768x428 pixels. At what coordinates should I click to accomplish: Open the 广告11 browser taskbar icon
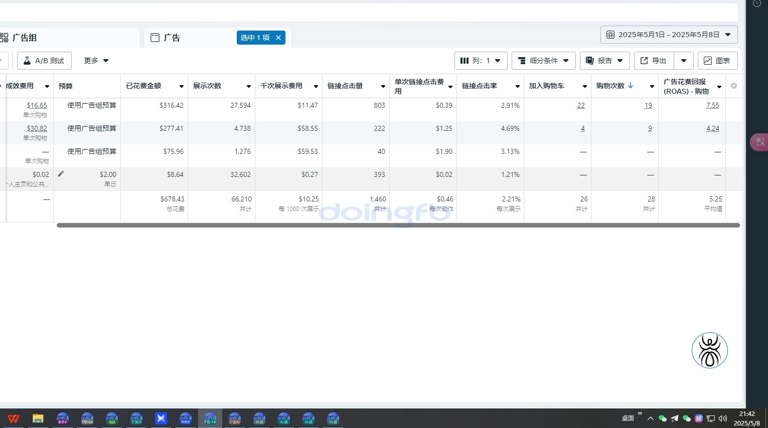(136, 418)
